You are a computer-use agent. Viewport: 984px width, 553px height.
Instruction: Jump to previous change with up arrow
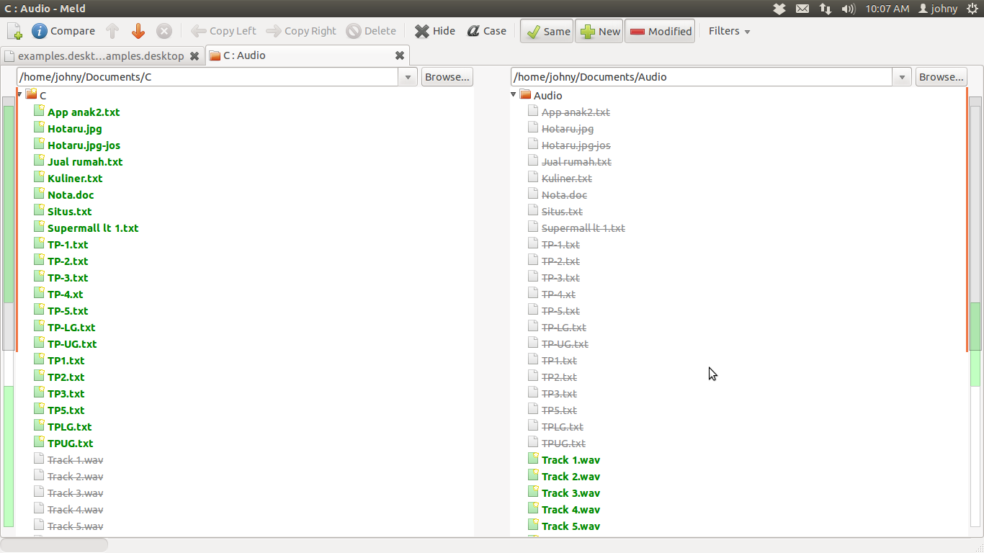click(112, 31)
